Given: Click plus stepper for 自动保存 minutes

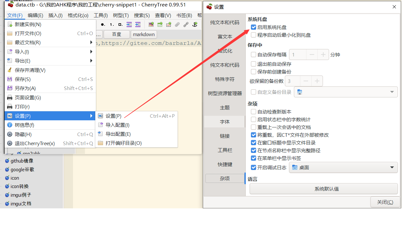Looking at the screenshot, I should 323,55.
